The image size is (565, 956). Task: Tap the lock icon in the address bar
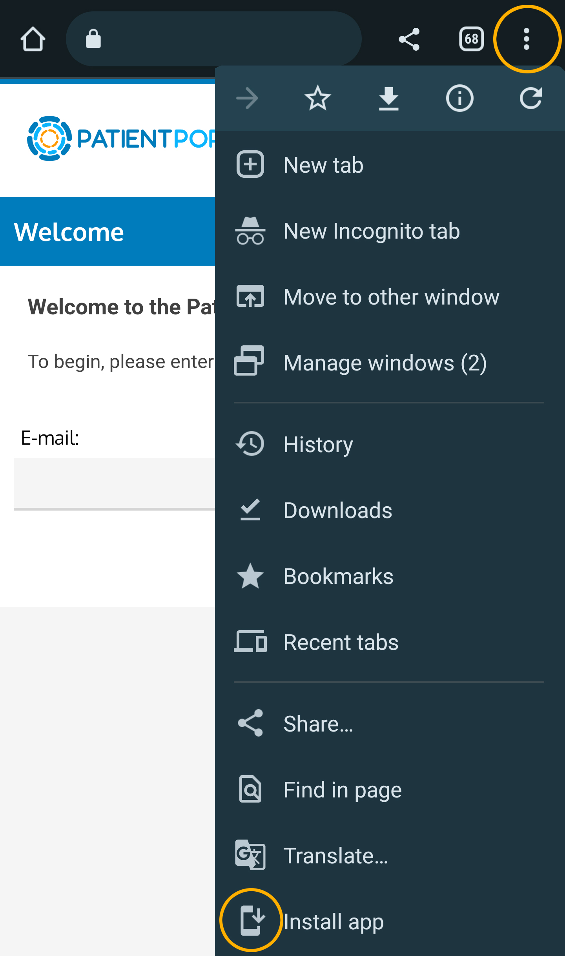[x=93, y=39]
